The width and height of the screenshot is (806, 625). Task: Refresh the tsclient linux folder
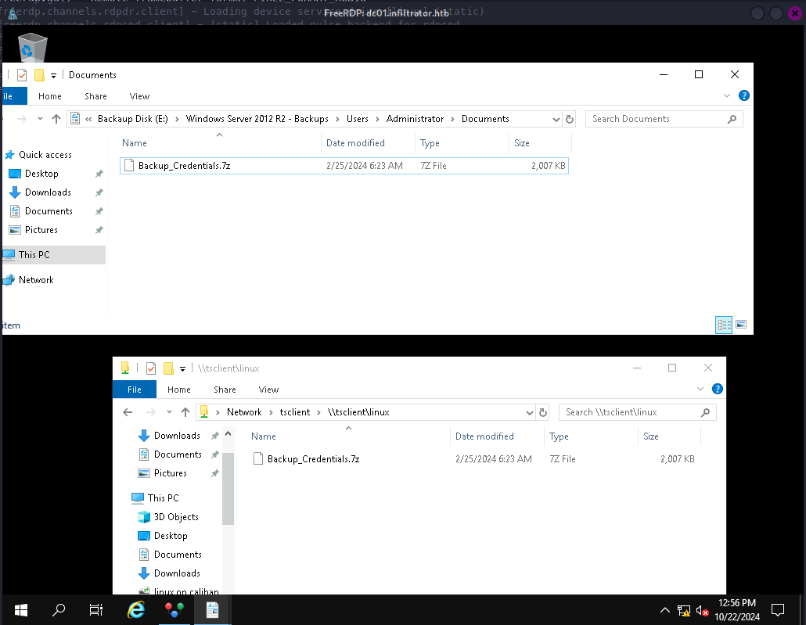pos(543,413)
